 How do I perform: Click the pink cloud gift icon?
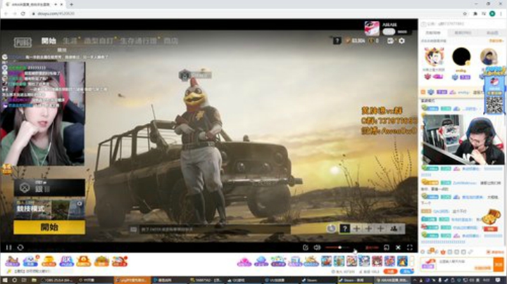click(x=244, y=262)
